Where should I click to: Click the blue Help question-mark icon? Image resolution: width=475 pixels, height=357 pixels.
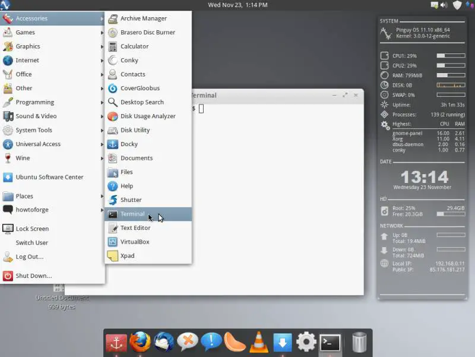pos(113,186)
